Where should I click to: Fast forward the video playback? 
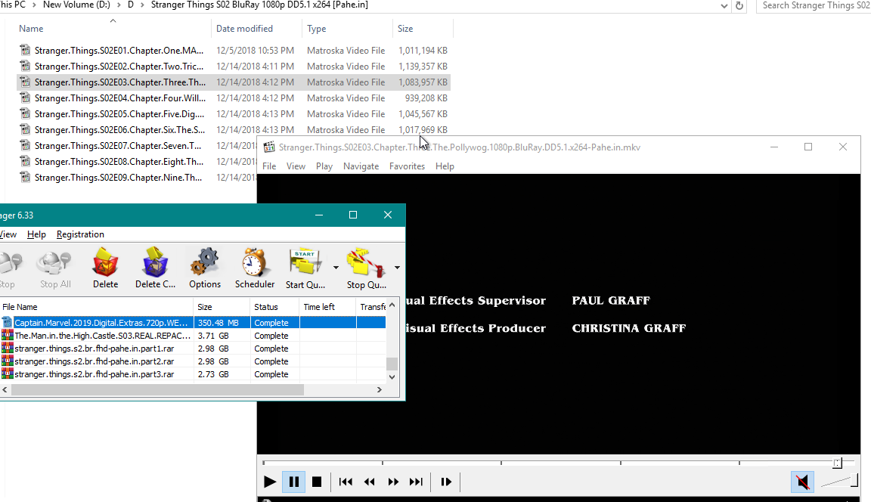[392, 482]
